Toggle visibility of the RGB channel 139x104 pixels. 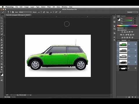(118, 44)
